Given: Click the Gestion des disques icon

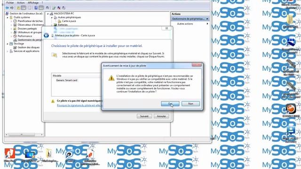Looking at the screenshot, I should pyautogui.click(x=15, y=47).
